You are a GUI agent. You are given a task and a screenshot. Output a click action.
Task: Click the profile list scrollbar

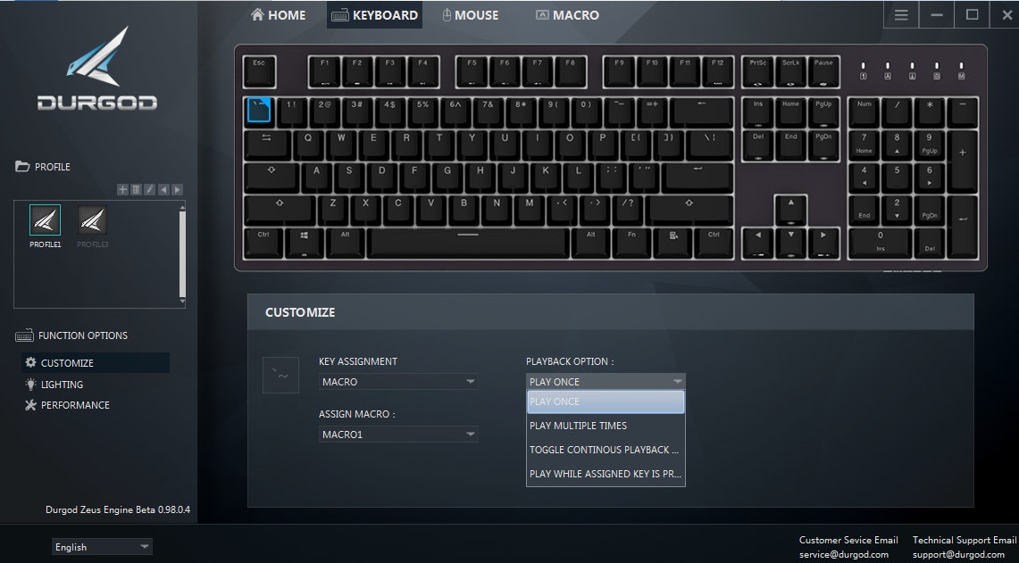click(x=182, y=253)
